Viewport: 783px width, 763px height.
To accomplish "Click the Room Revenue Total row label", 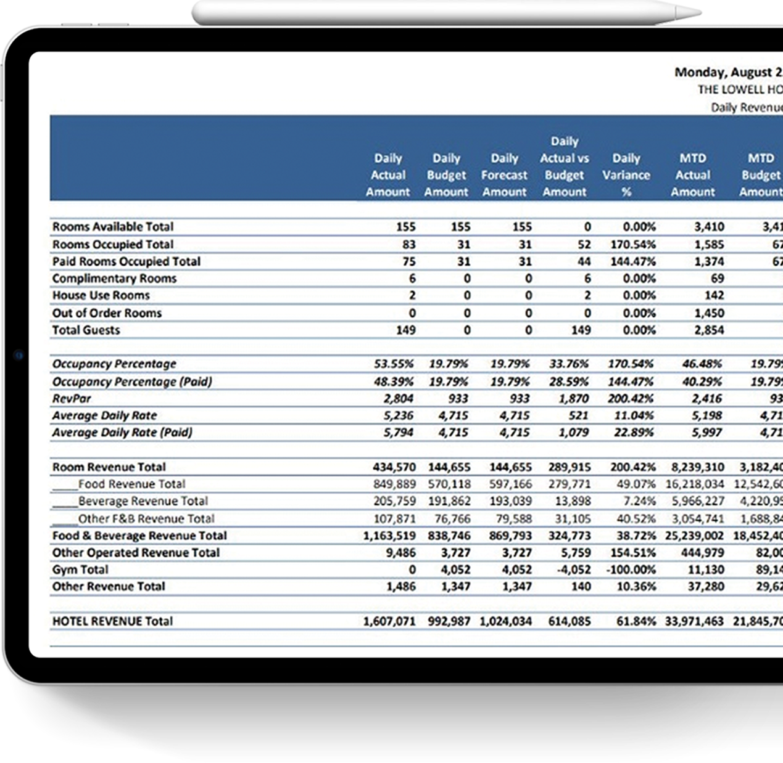I will pyautogui.click(x=109, y=467).
